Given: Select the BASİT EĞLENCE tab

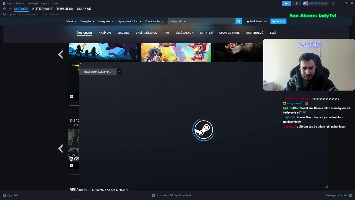Looking at the screenshot, I should (x=146, y=33).
